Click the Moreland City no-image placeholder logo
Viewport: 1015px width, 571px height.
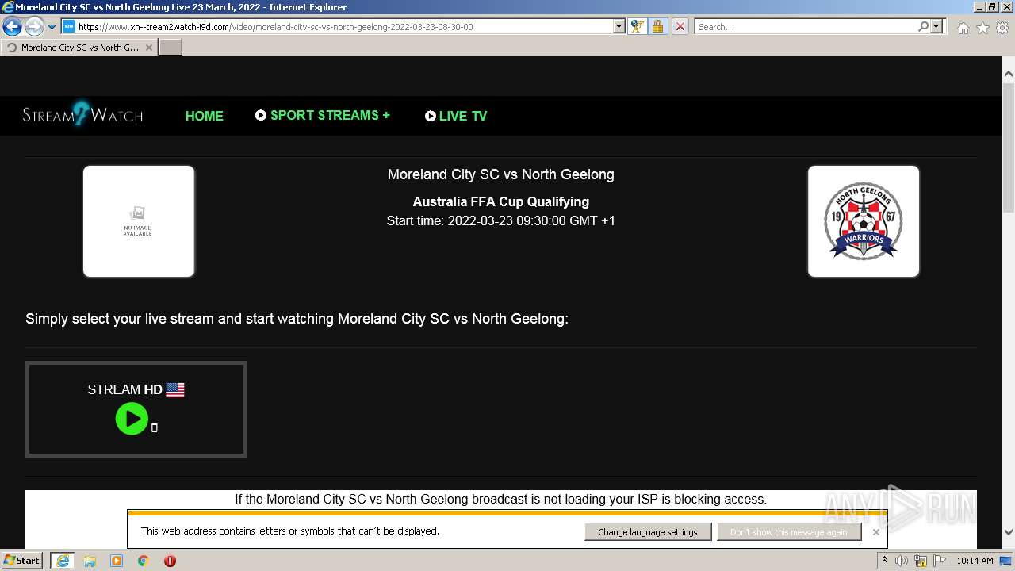point(139,221)
